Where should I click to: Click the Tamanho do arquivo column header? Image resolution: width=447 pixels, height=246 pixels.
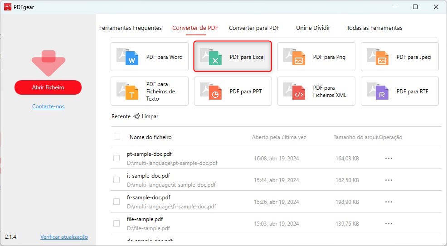click(x=356, y=137)
